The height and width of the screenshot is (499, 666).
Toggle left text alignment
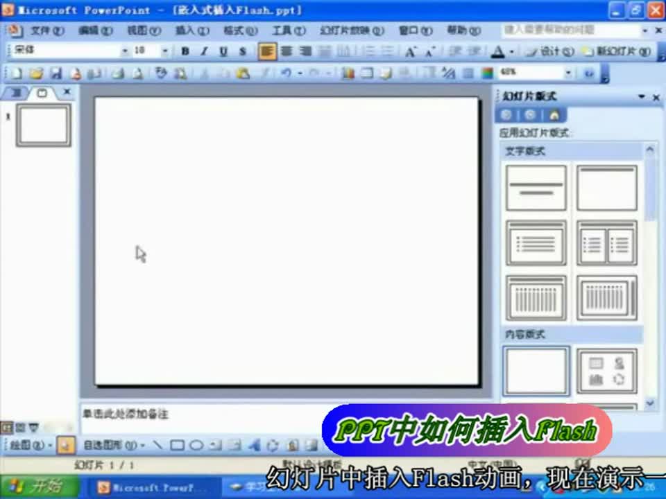coord(267,51)
